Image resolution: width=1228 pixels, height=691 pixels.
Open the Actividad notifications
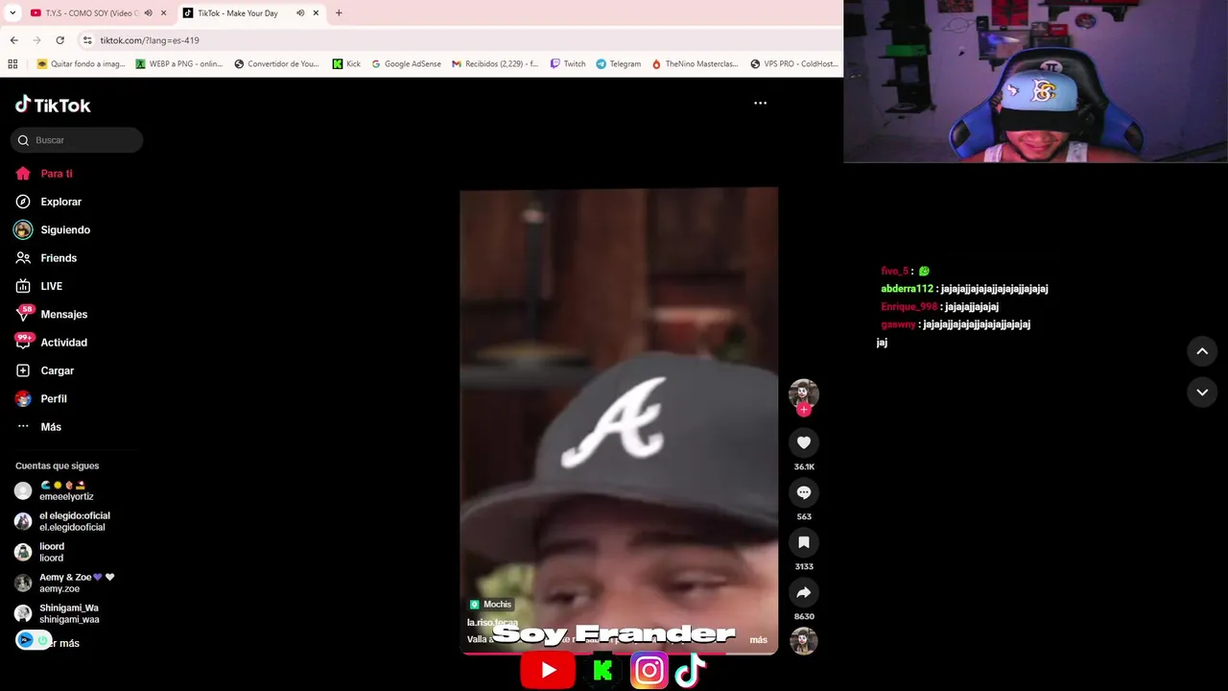click(52, 343)
